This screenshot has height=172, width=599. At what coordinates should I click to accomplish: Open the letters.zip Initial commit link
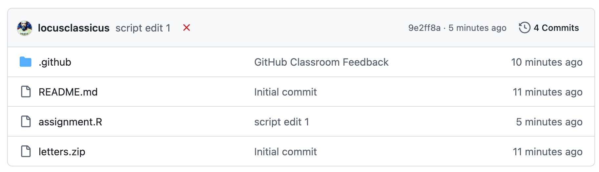pyautogui.click(x=285, y=152)
